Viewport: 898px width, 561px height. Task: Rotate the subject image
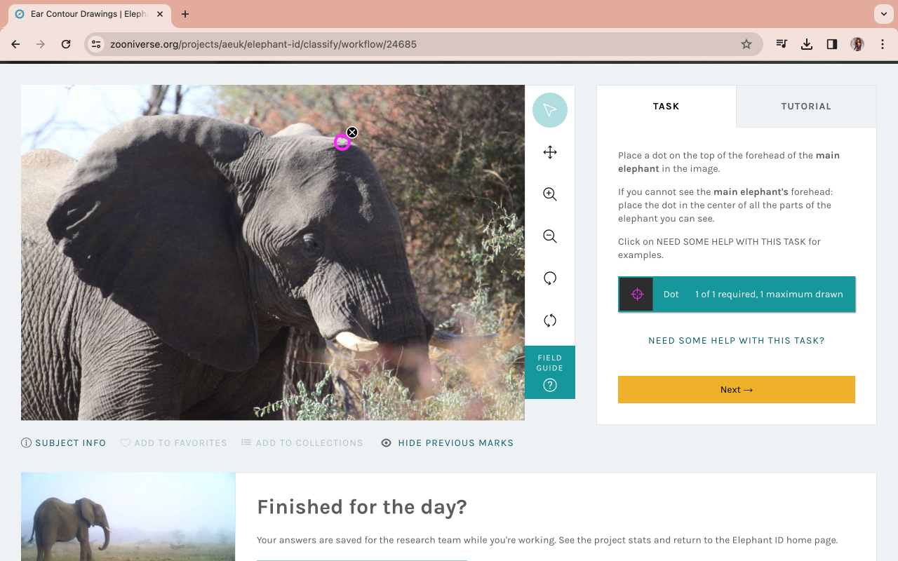click(x=550, y=278)
